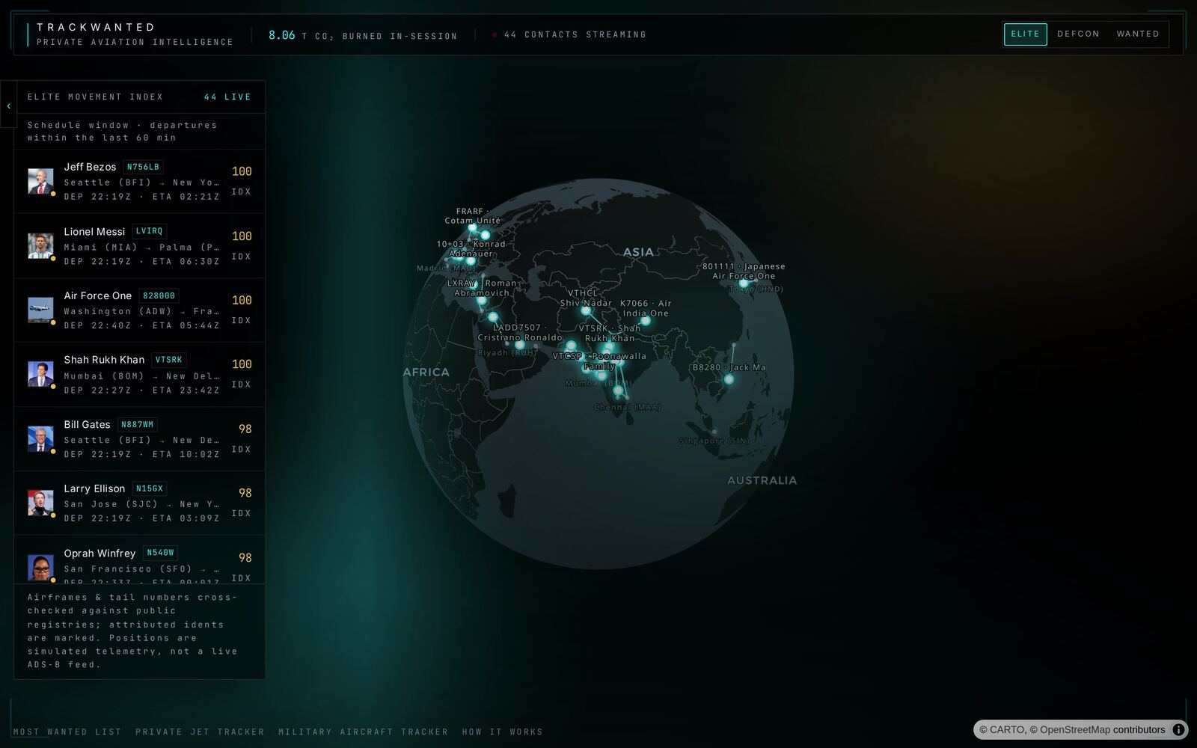Click Larry Ellison's portrait thumbnail
1197x748 pixels.
[40, 503]
